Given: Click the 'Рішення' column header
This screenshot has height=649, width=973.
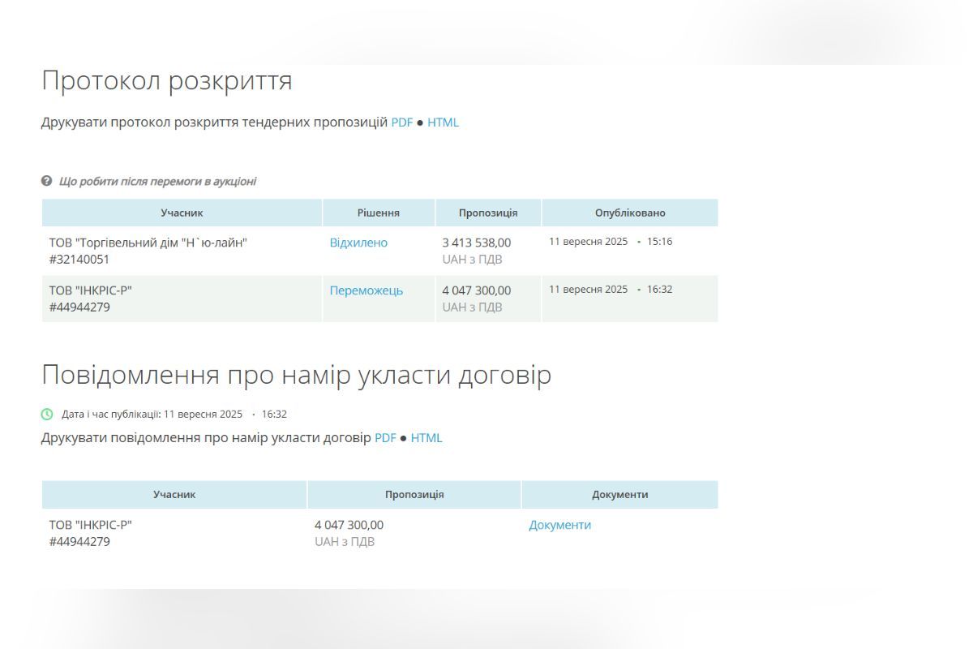Looking at the screenshot, I should coord(378,213).
